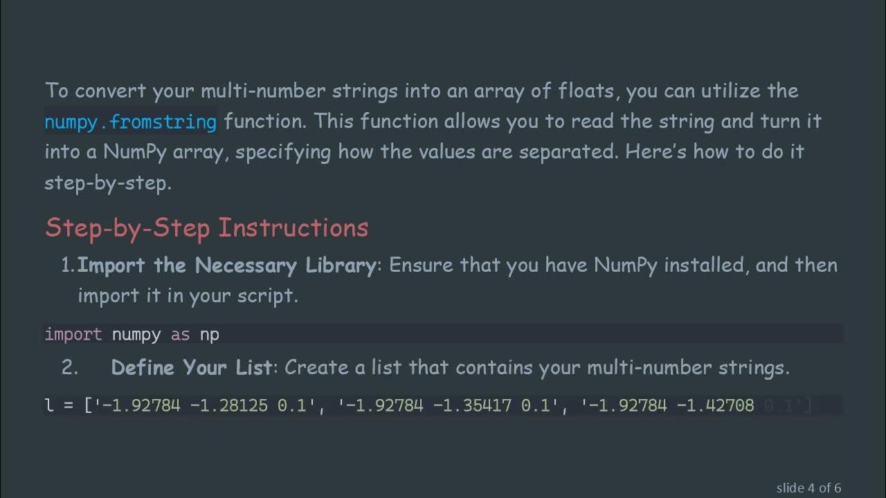Click the bold 'Import the Necessary Library' text
886x498 pixels.
click(x=226, y=265)
